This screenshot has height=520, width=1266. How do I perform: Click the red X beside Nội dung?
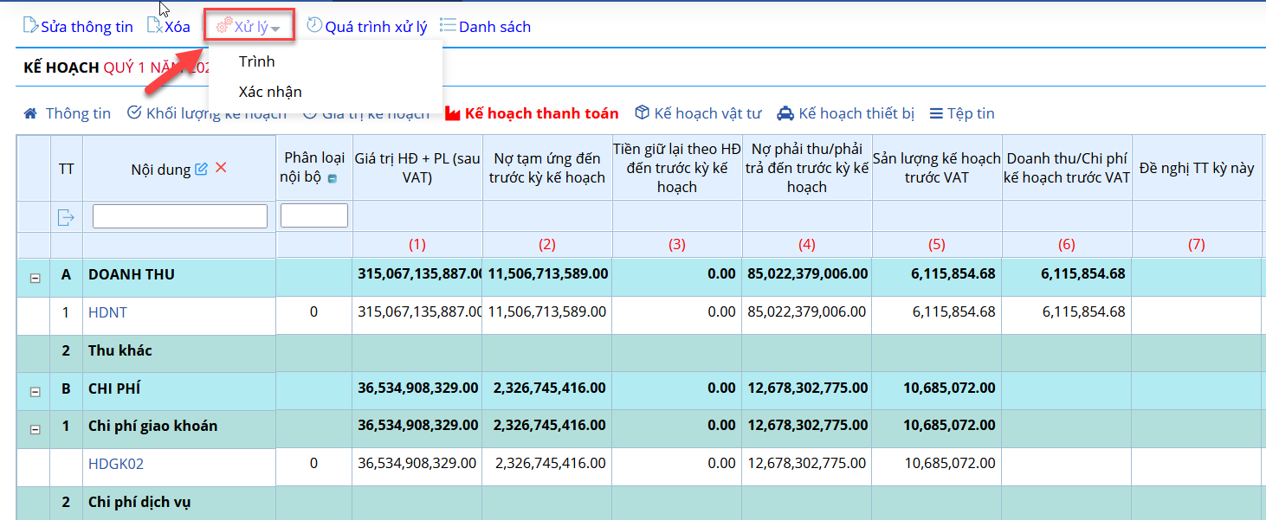pos(221,168)
